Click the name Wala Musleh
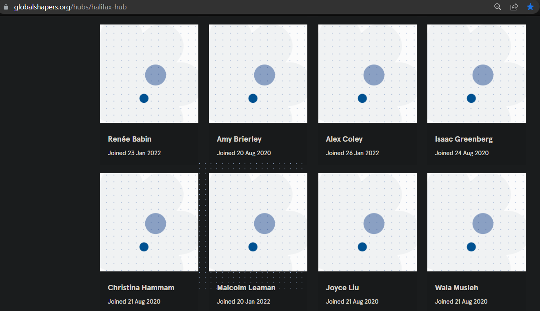 pyautogui.click(x=456, y=288)
